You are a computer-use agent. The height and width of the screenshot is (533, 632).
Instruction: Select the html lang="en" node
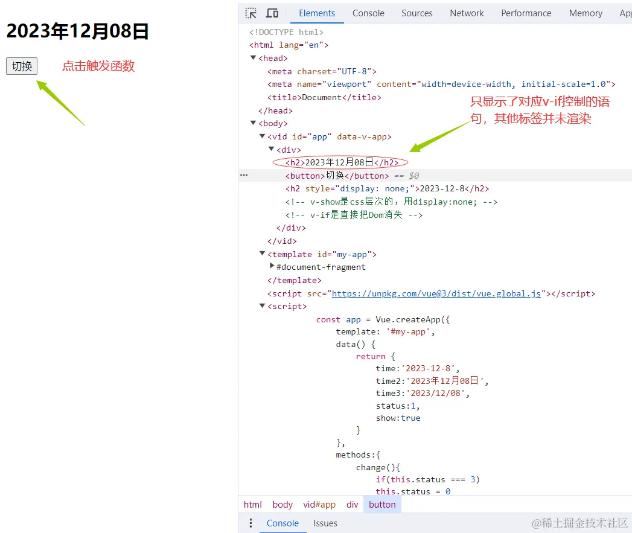pyautogui.click(x=289, y=45)
